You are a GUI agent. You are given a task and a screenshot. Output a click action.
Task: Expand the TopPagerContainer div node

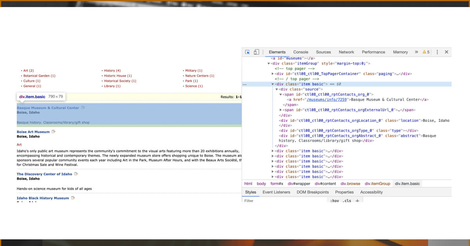point(273,74)
